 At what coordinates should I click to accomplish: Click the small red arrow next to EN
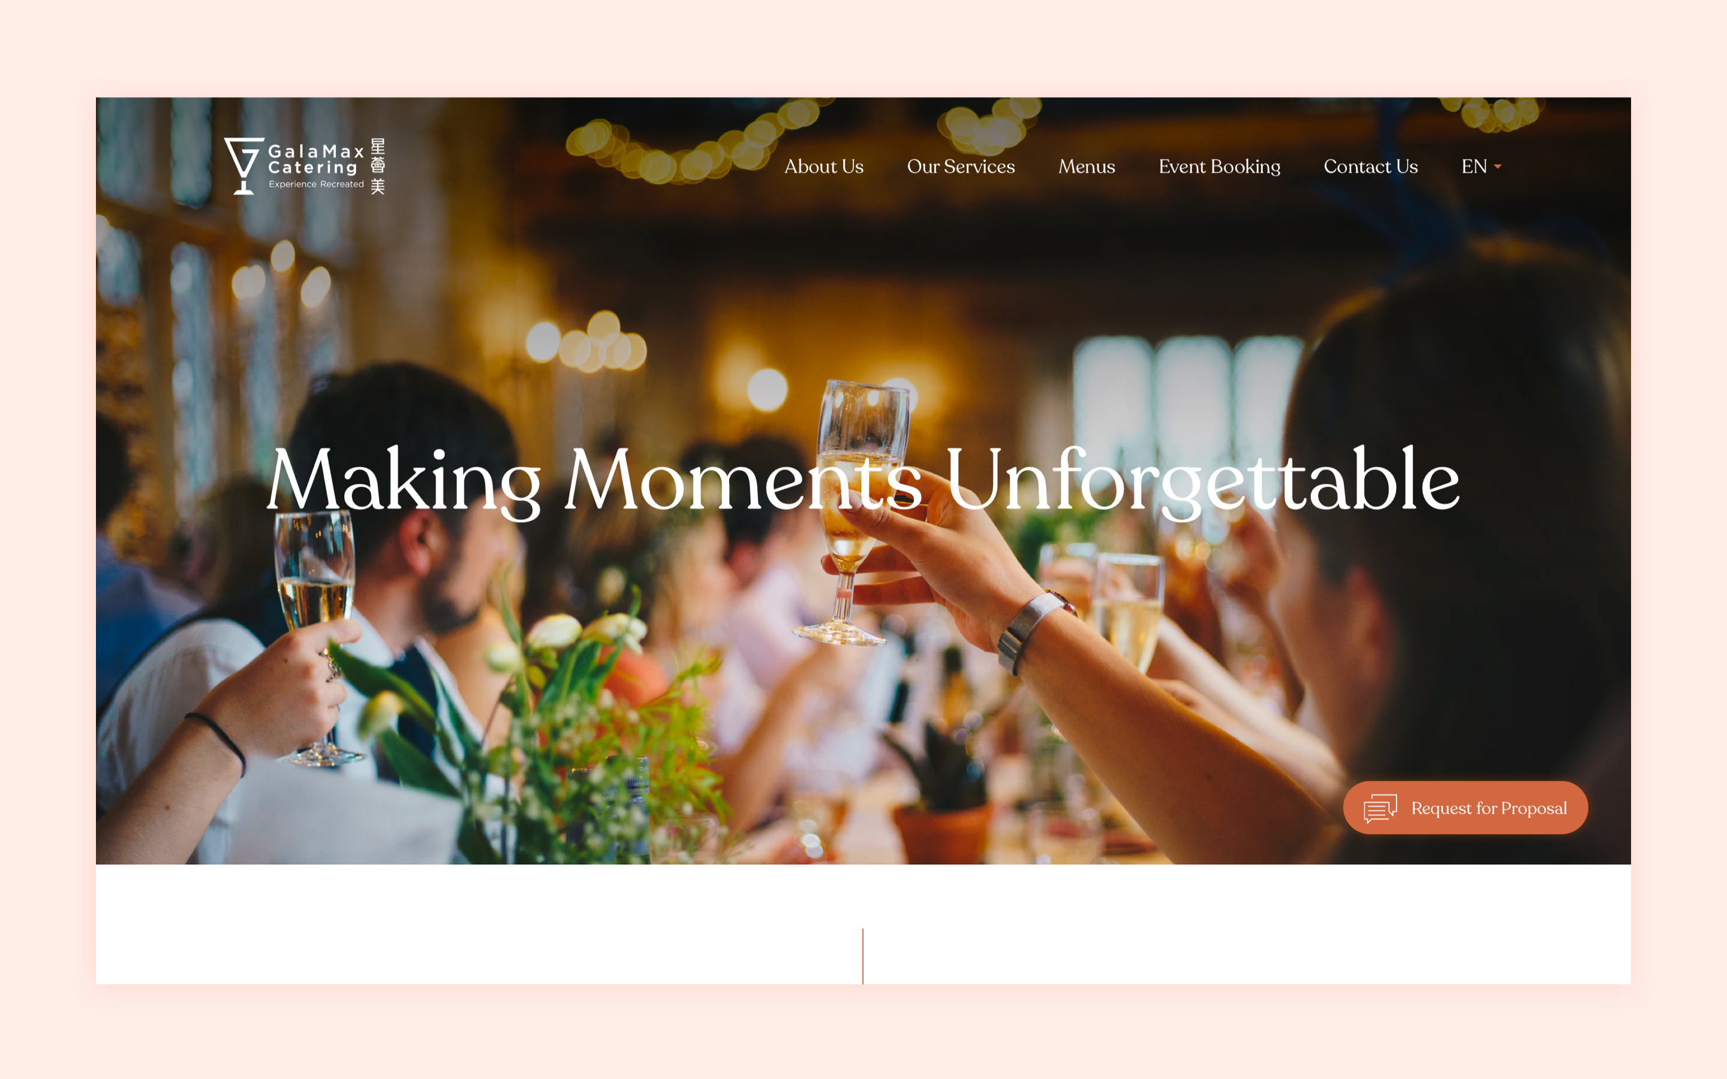click(x=1498, y=166)
